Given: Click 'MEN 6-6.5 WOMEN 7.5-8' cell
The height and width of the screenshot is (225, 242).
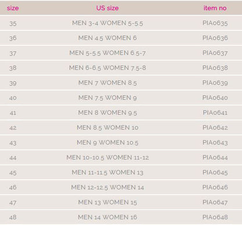Looking at the screenshot, I should (x=108, y=68).
